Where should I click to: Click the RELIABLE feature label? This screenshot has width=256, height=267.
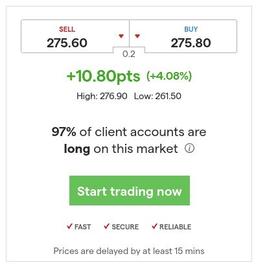pyautogui.click(x=175, y=227)
